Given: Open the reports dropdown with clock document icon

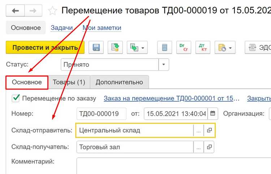Looking at the screenshot, I should (225, 47).
